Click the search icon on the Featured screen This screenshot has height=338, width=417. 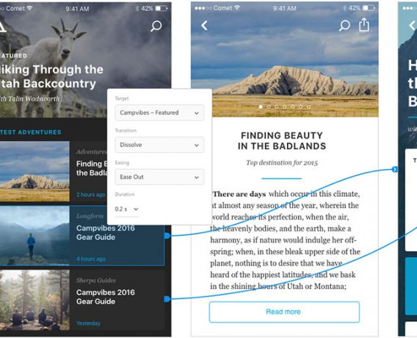tap(156, 26)
